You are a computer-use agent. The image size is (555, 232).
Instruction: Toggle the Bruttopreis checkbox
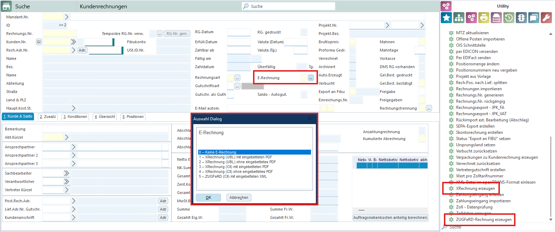[352, 42]
